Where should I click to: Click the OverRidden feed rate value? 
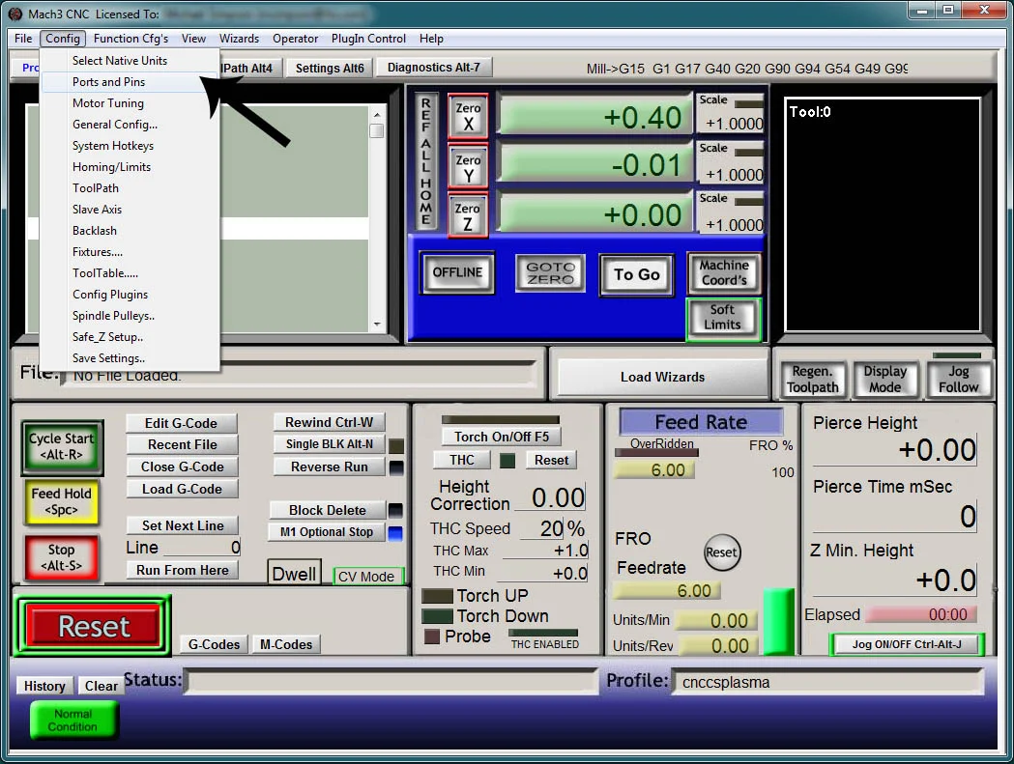click(654, 470)
